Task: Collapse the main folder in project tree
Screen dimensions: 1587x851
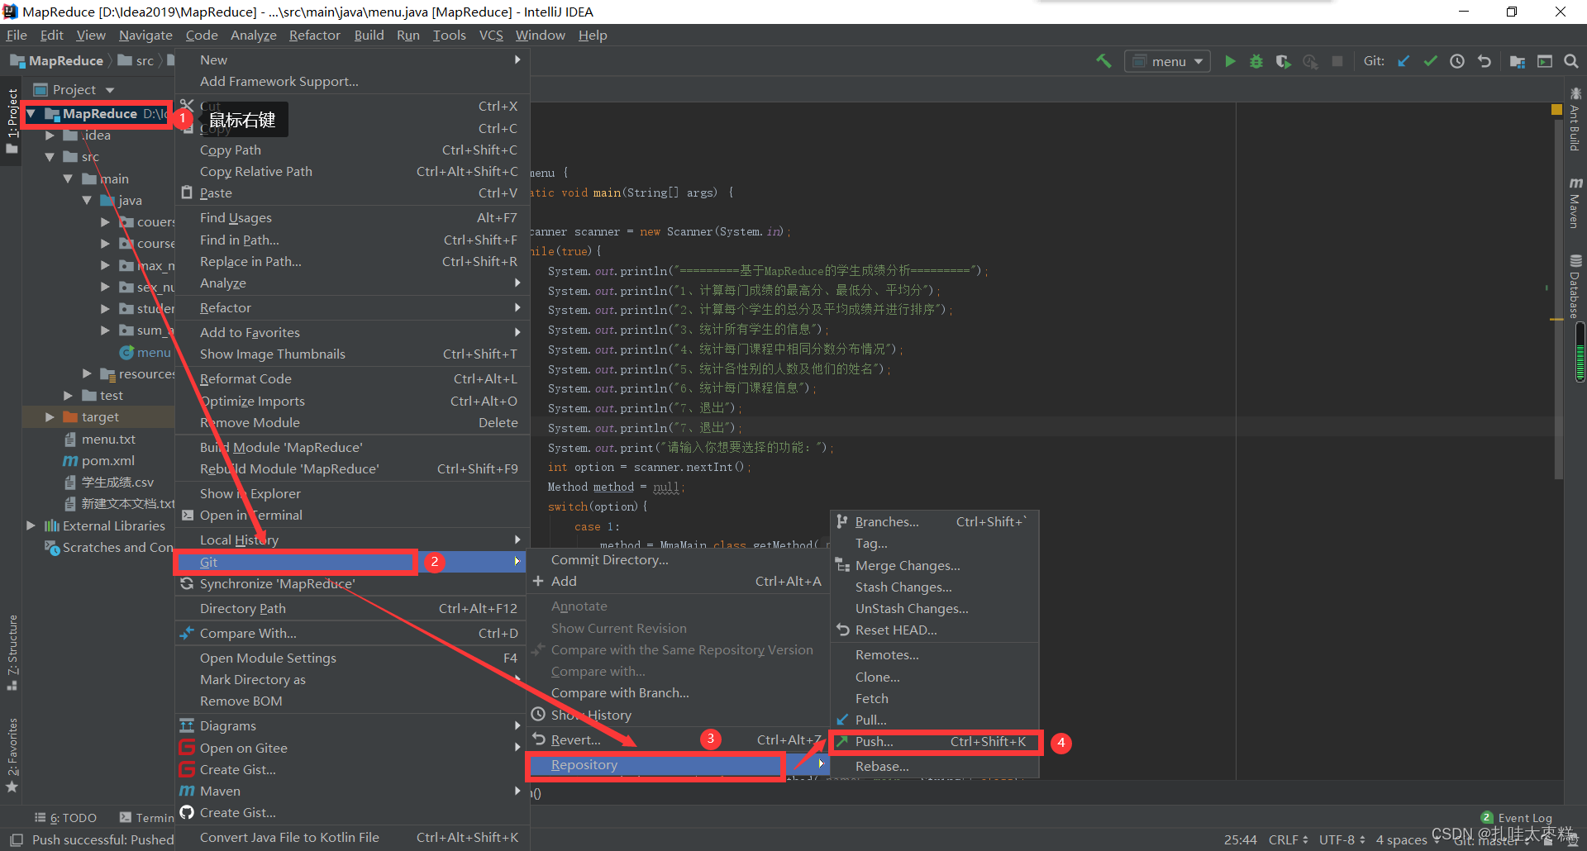Action: click(69, 178)
